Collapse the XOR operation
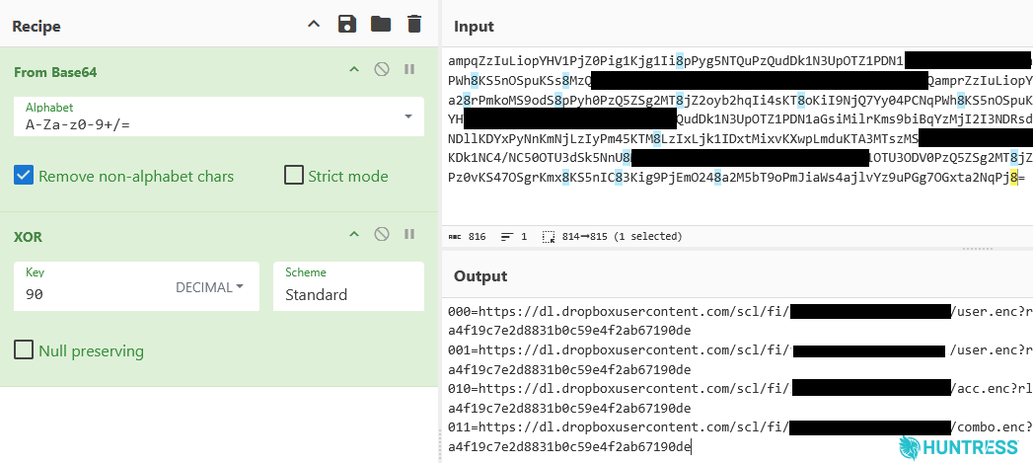Viewport: 1033px width, 463px height. 354,234
